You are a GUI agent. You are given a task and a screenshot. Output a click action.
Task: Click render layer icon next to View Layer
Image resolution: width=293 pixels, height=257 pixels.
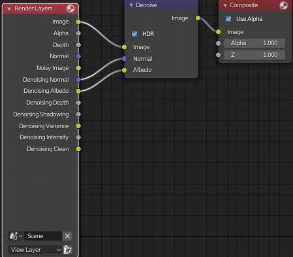[68, 250]
